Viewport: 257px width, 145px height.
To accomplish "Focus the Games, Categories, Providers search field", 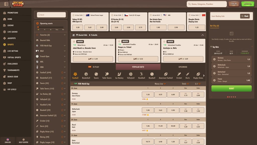I will (207, 4).
